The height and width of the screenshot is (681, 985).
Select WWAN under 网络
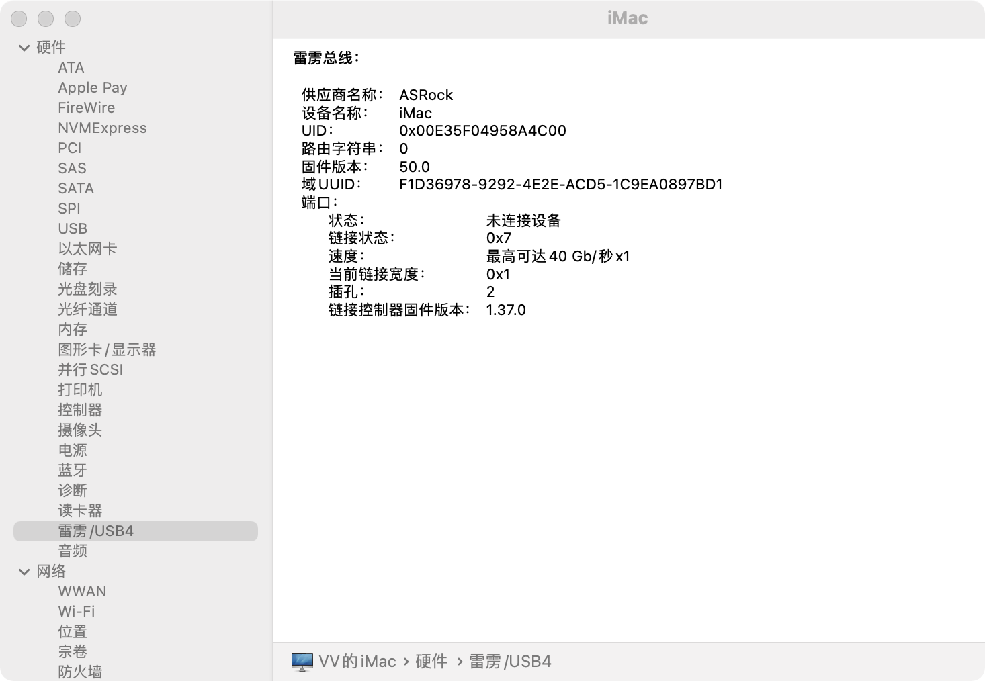(x=82, y=591)
